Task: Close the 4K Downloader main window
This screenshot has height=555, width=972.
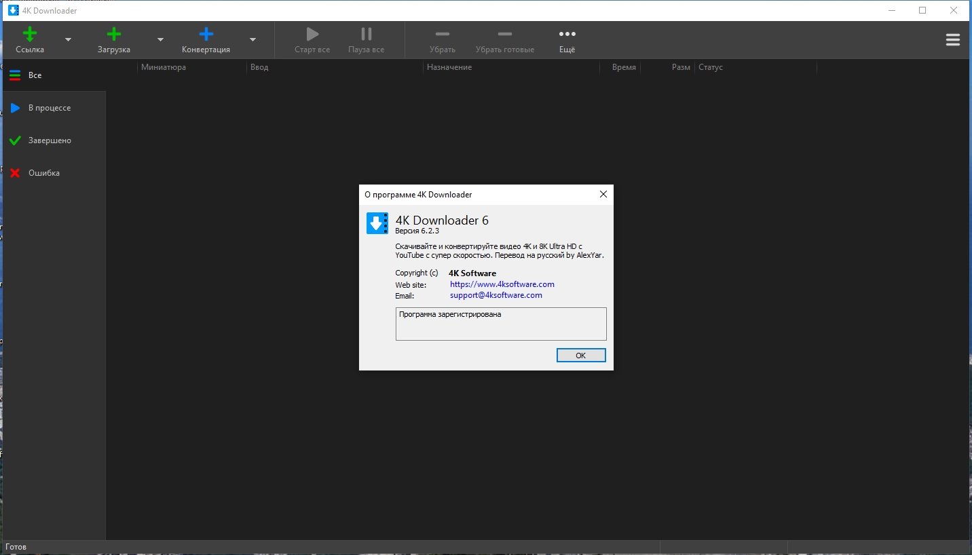Action: pos(954,10)
